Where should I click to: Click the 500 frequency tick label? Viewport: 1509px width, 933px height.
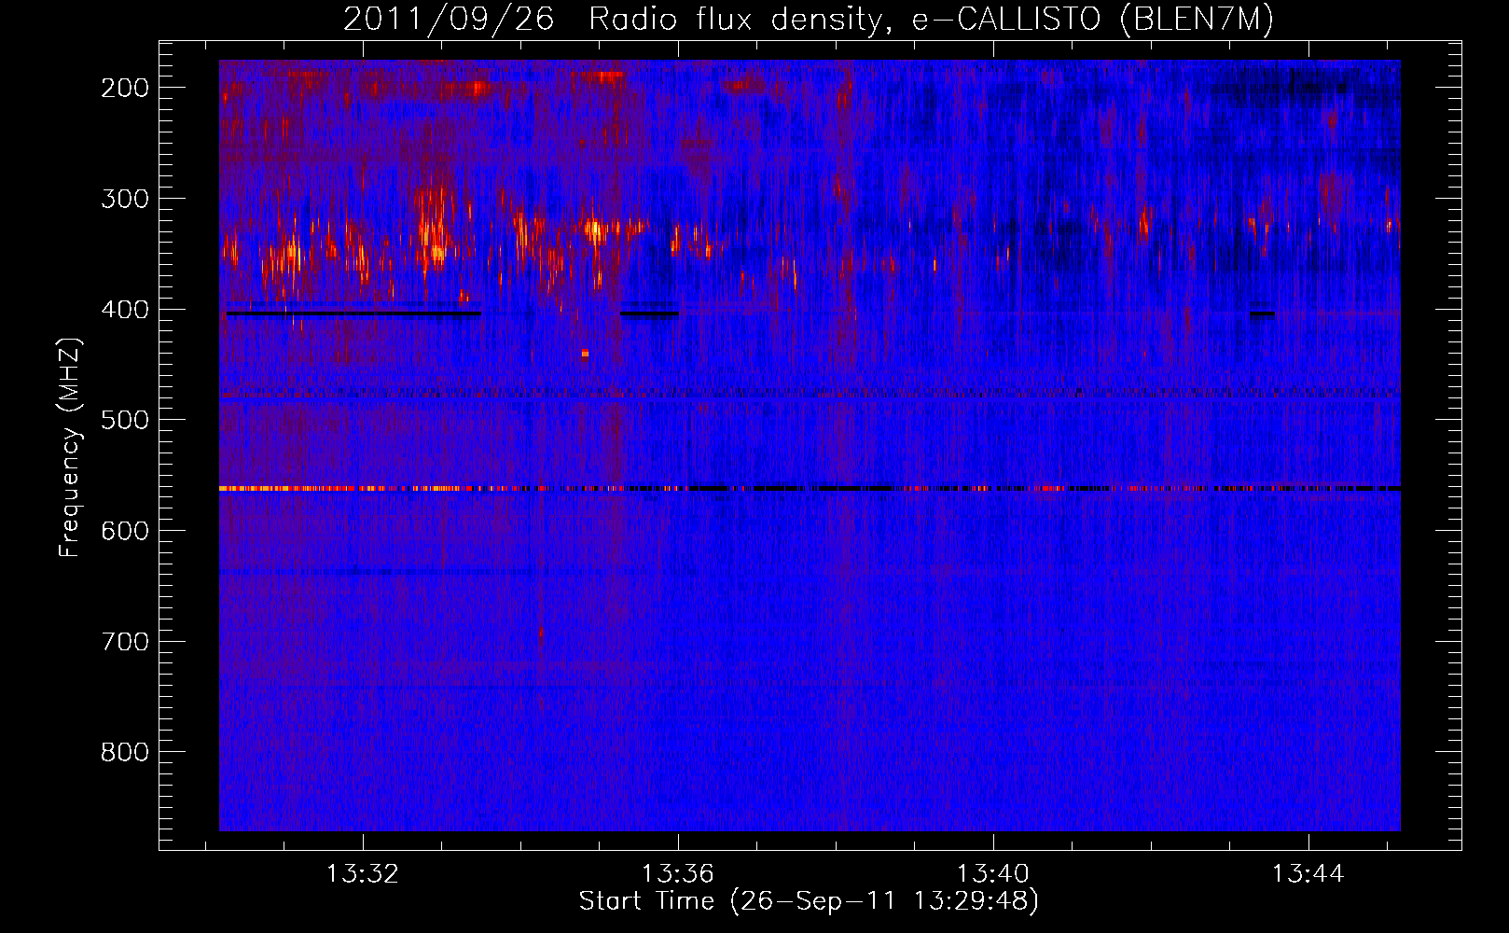coord(124,420)
